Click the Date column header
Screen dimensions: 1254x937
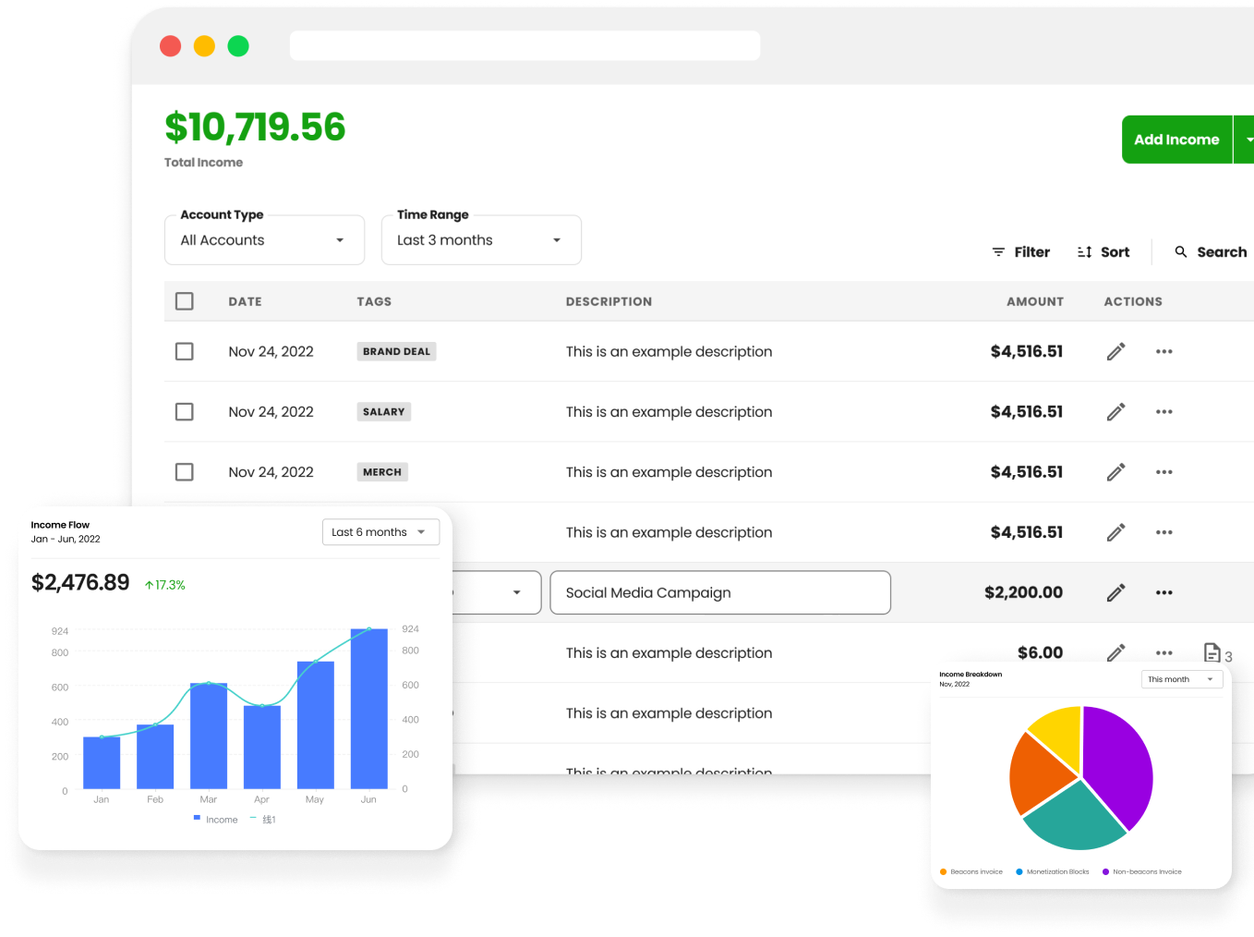(x=245, y=301)
